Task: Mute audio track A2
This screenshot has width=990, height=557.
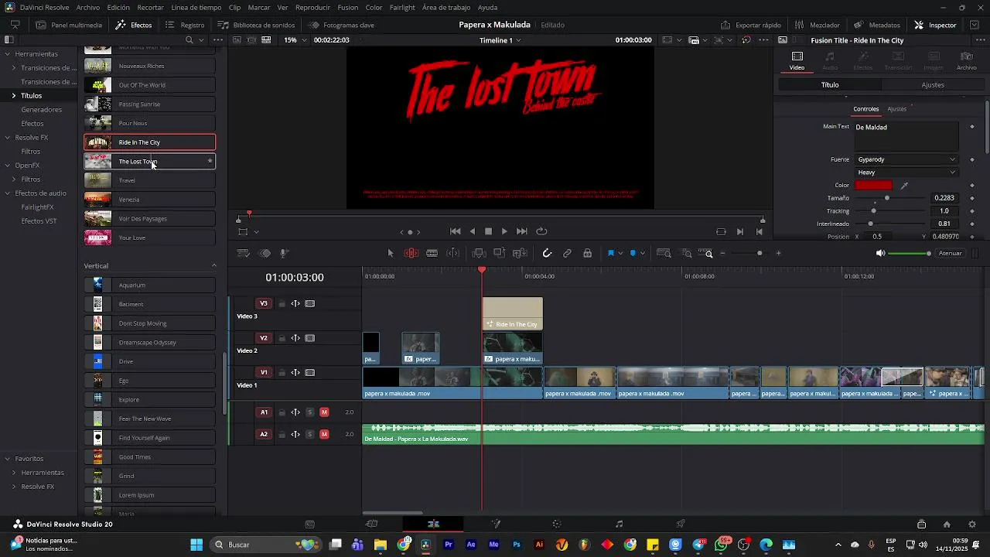Action: pyautogui.click(x=324, y=434)
